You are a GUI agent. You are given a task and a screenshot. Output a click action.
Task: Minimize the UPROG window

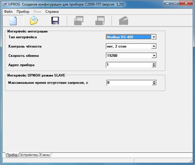[x=167, y=3]
